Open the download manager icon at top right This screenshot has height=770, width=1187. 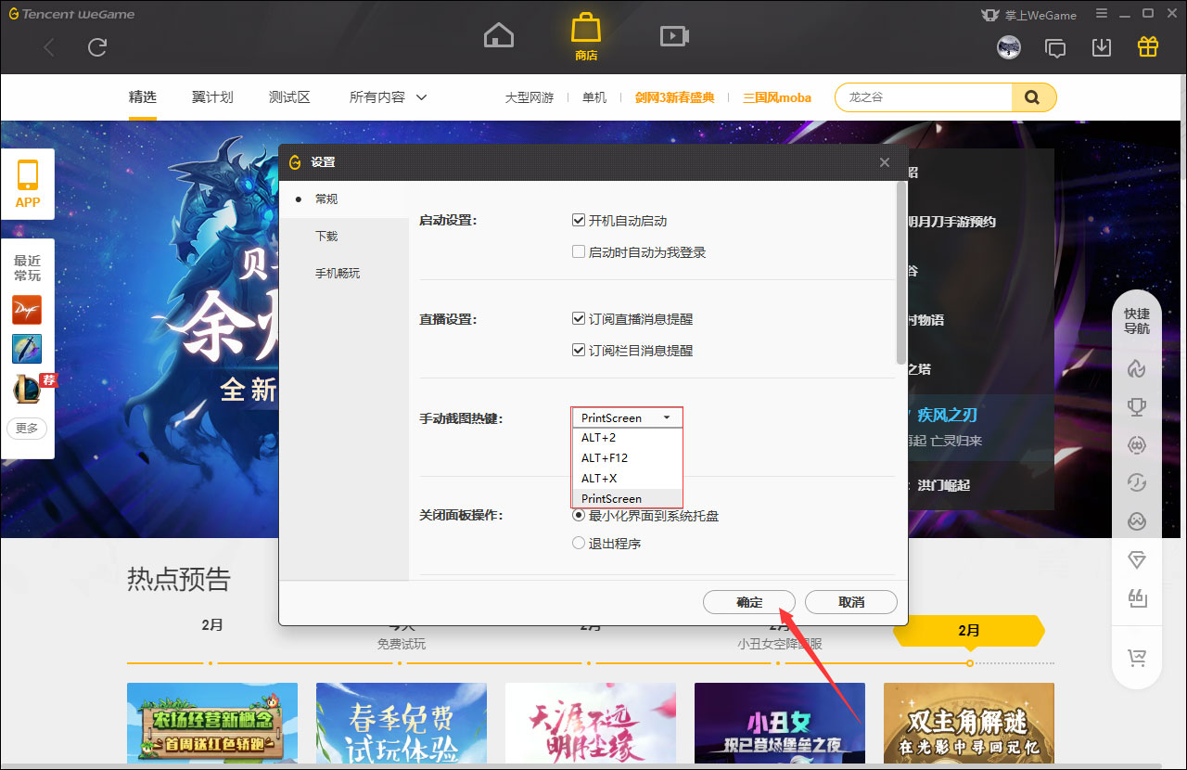coord(1102,45)
